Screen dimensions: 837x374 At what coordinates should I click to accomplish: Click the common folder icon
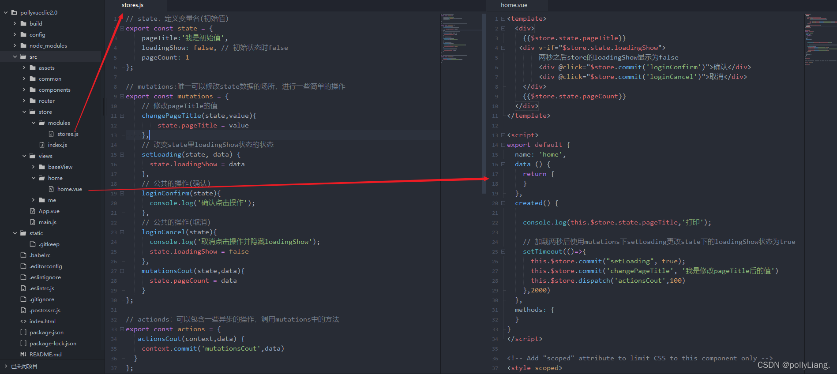point(33,79)
